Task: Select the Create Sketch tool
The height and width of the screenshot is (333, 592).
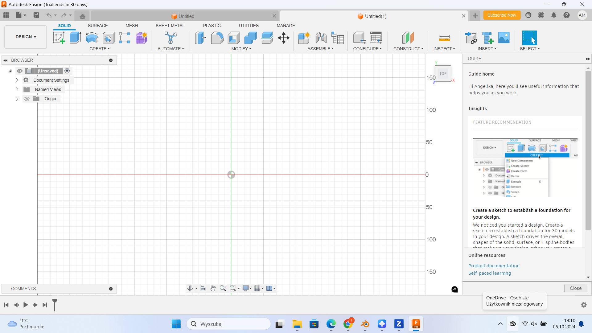Action: [x=59, y=38]
